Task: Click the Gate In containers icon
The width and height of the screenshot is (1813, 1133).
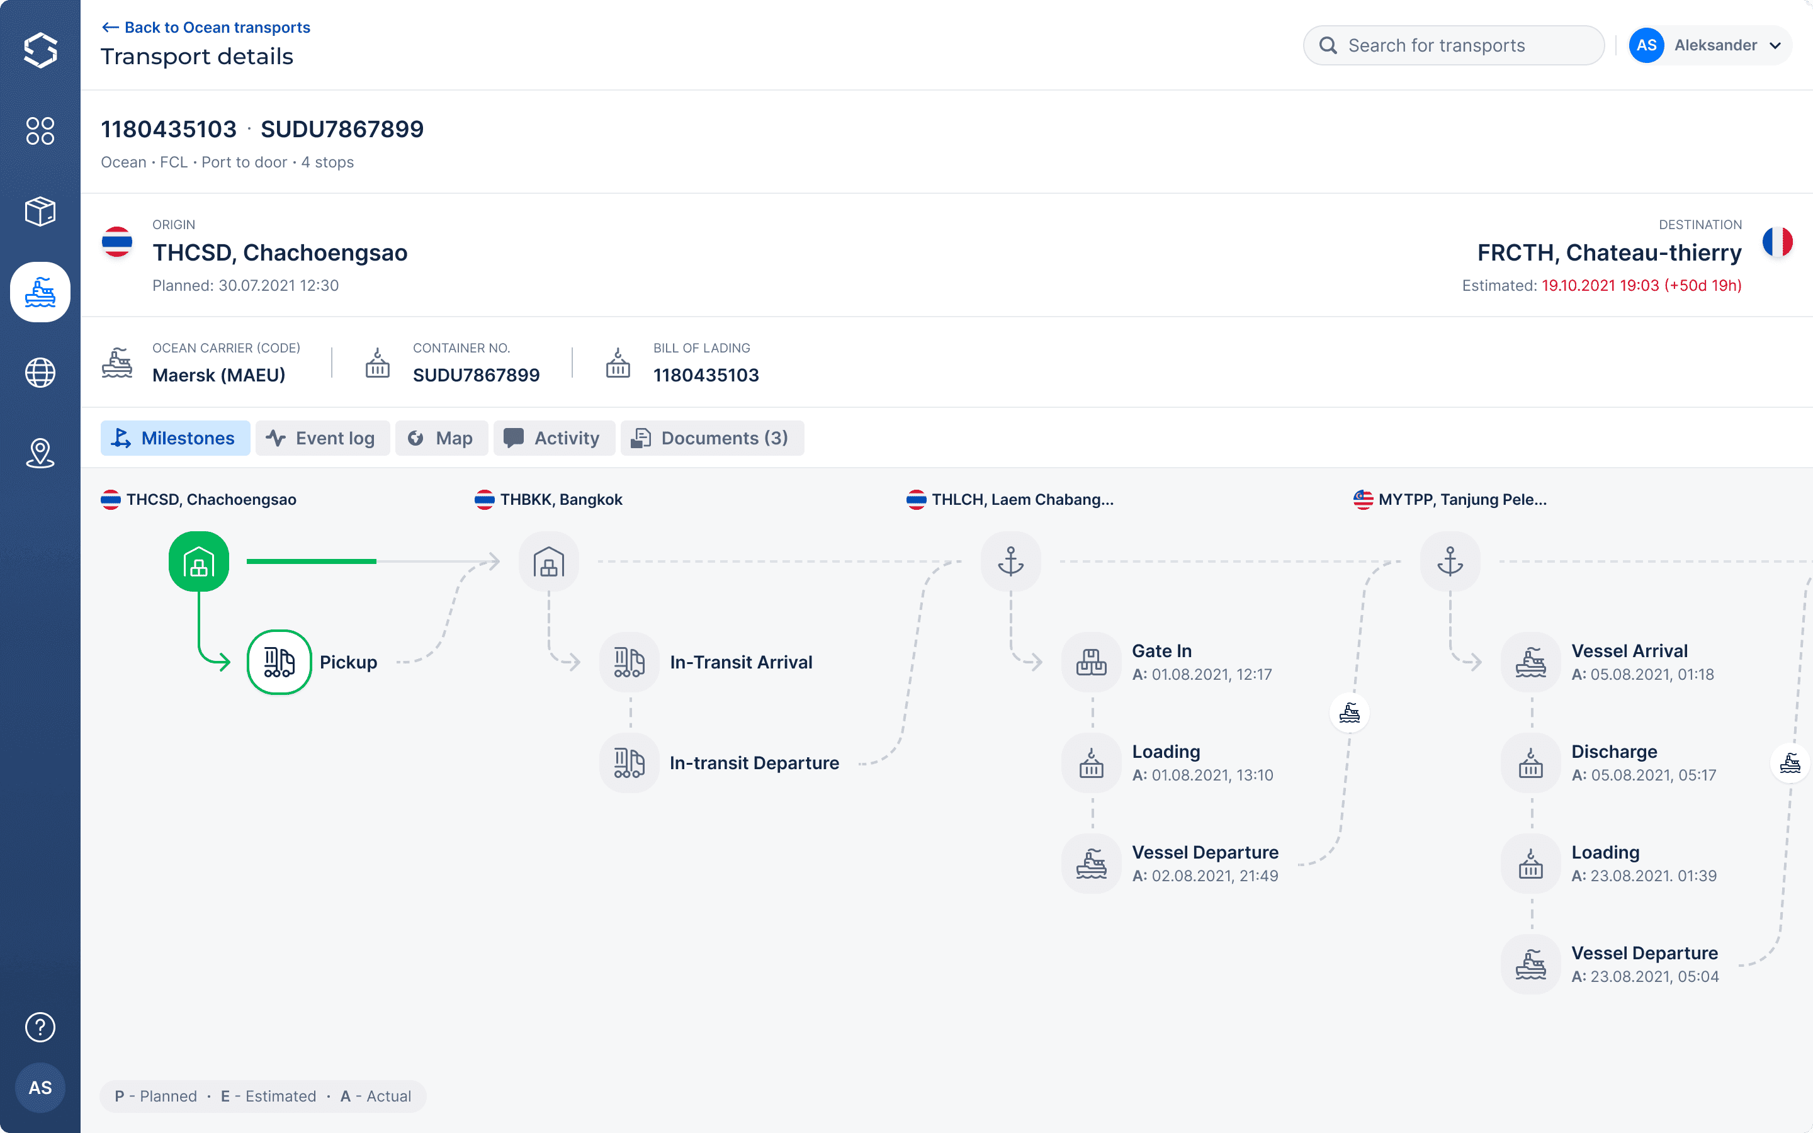Action: pos(1091,662)
